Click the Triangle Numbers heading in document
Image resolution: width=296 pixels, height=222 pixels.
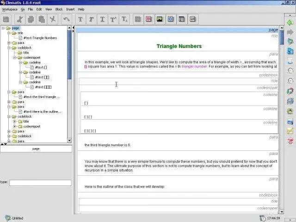coord(179,46)
